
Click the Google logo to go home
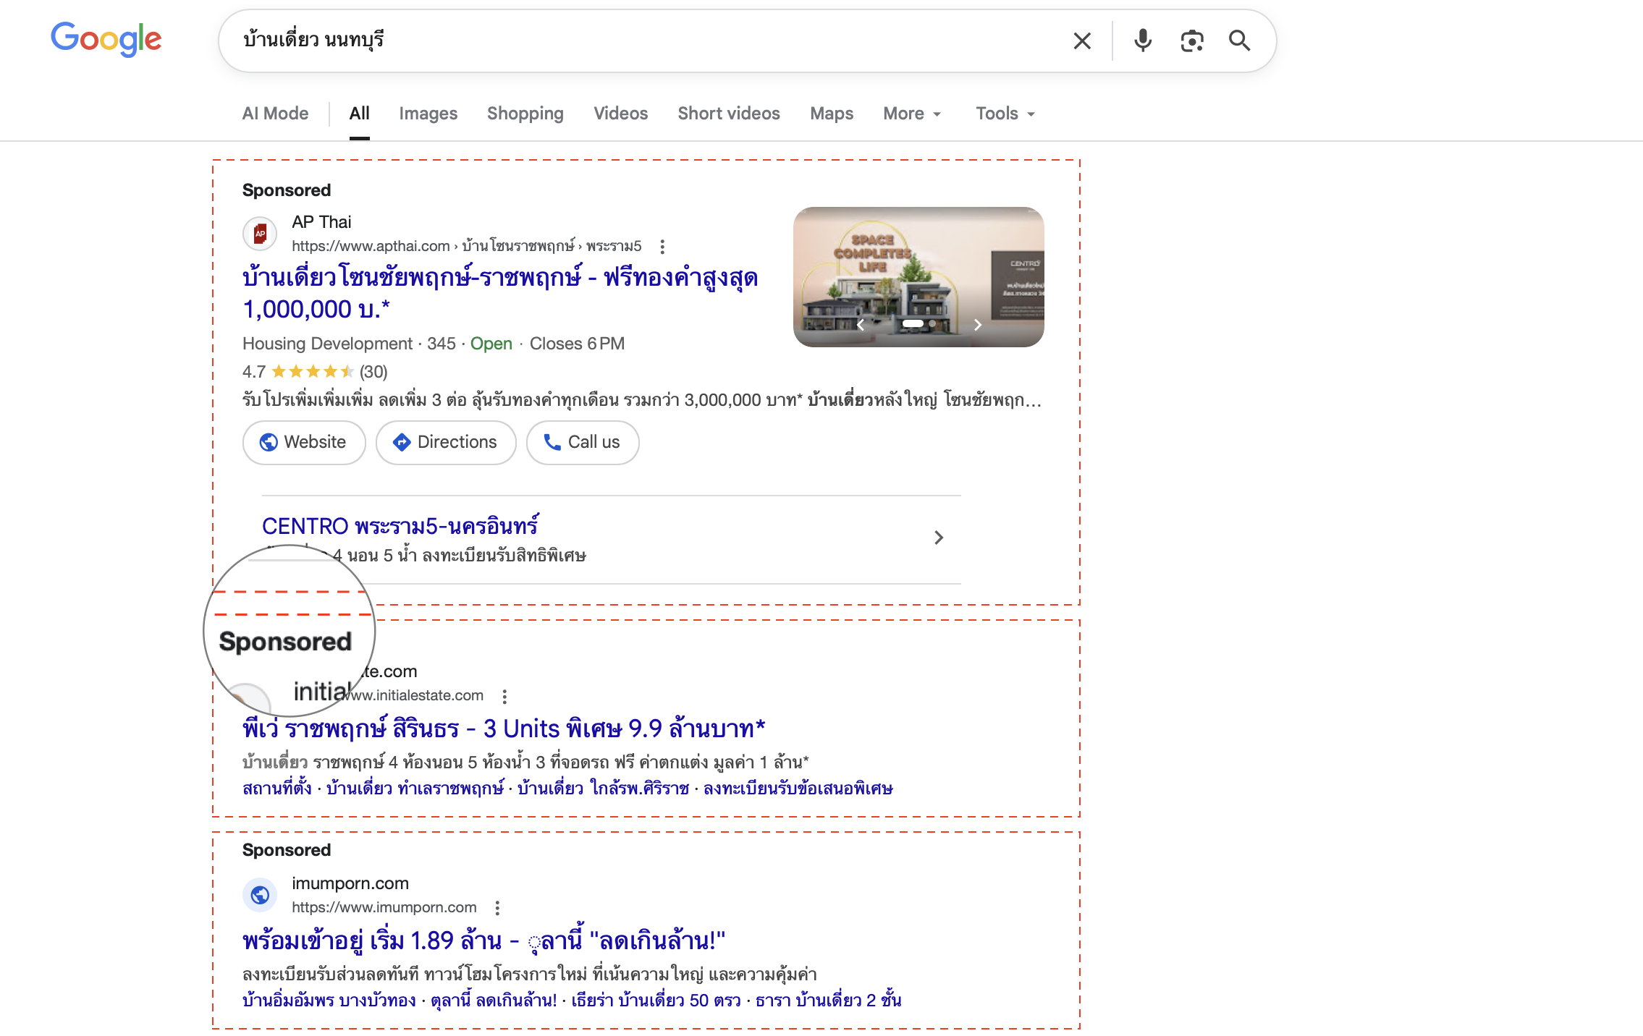106,40
